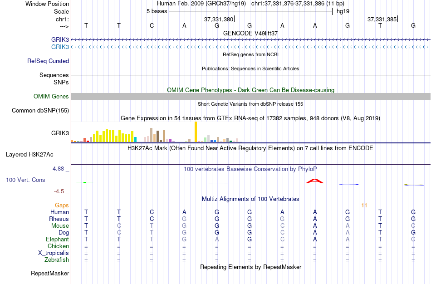
Task: Select the Zebrafish species row label
Action: [57, 260]
